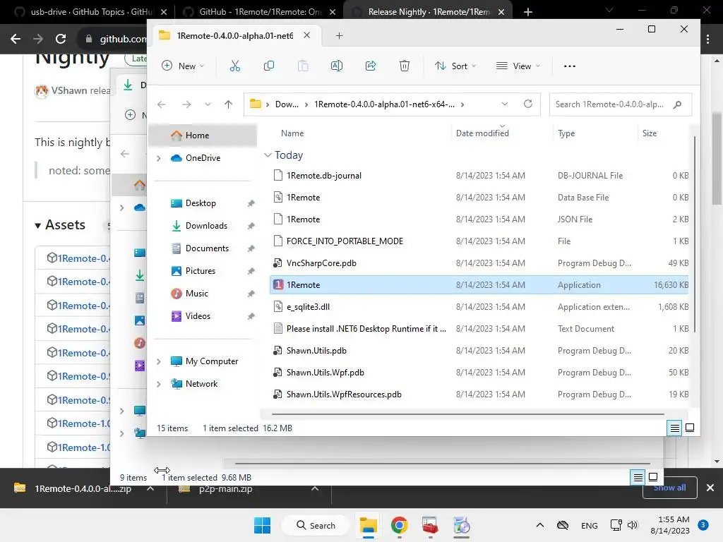Expand Network tree node
Image resolution: width=723 pixels, height=542 pixels.
[x=159, y=384]
